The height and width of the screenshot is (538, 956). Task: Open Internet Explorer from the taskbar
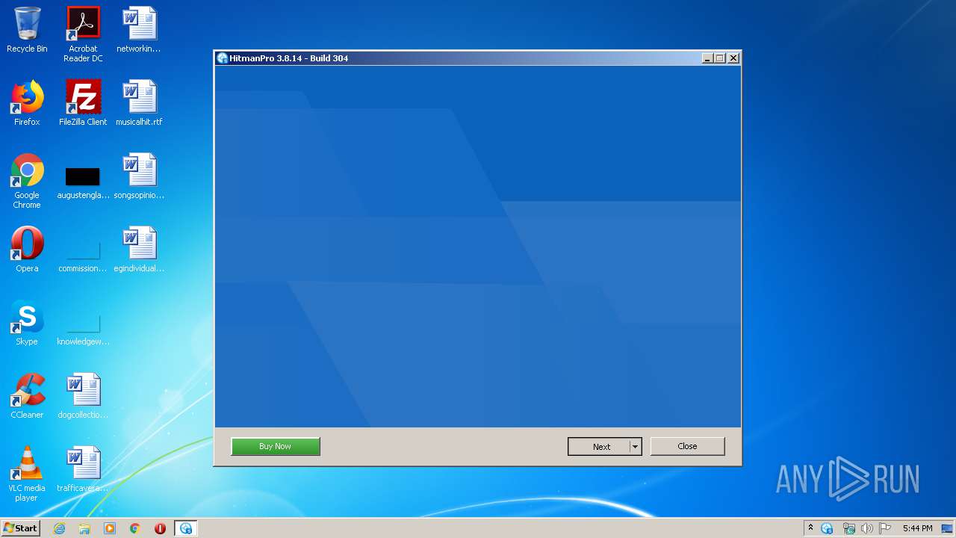[x=59, y=528]
